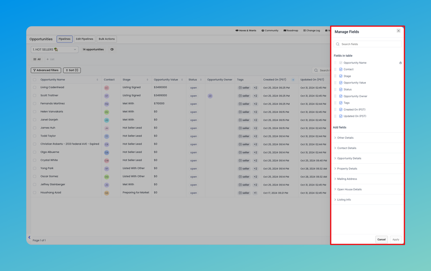Toggle the Contact field checkbox

pos(341,69)
